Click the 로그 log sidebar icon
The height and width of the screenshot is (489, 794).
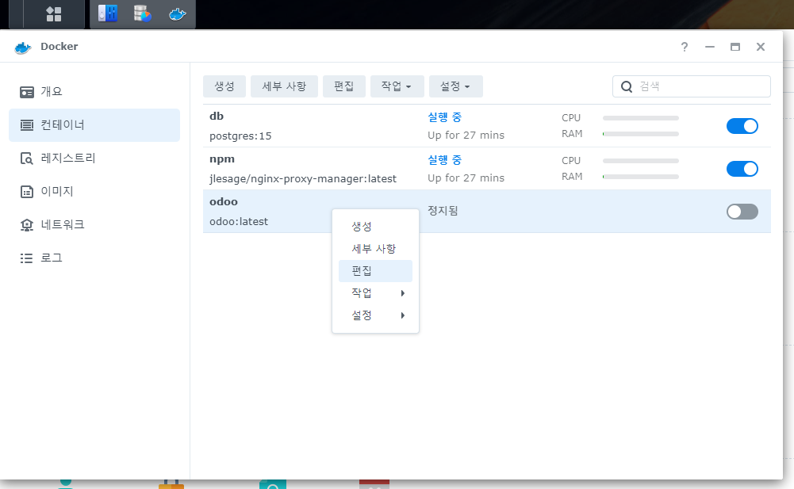tap(27, 258)
